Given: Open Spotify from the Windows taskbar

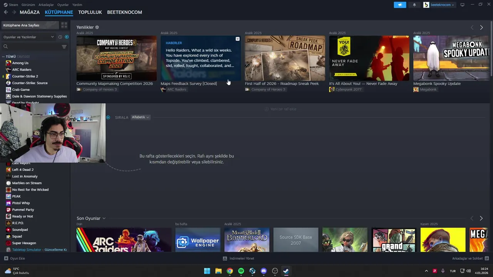Looking at the screenshot, I should pos(241,271).
